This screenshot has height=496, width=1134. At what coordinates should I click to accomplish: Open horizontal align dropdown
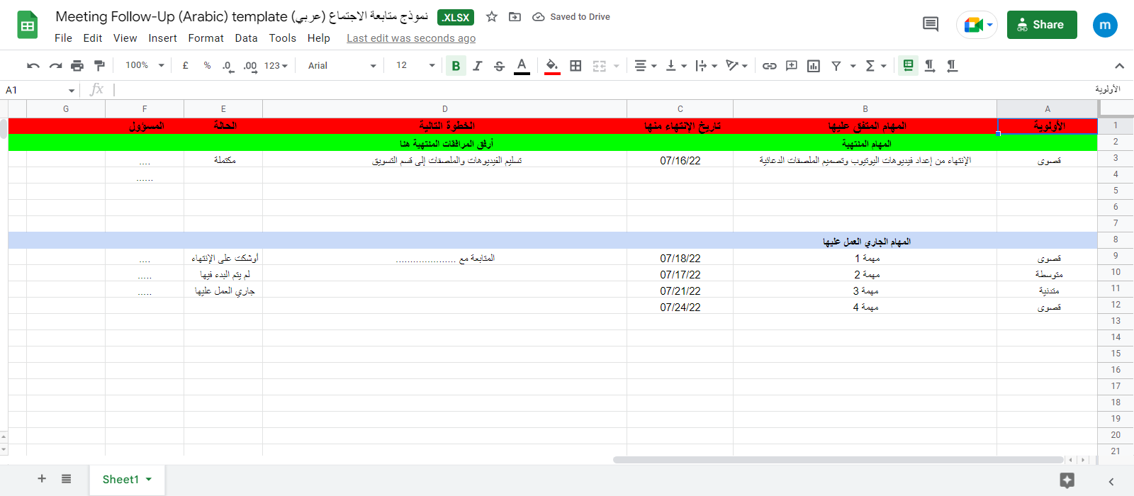click(x=645, y=66)
